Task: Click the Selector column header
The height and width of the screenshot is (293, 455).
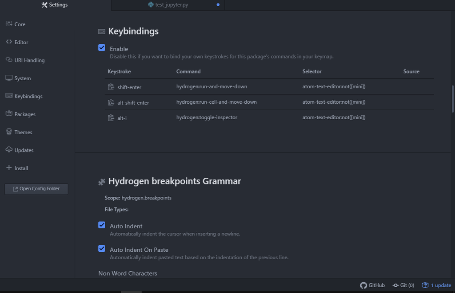Action: 312,71
